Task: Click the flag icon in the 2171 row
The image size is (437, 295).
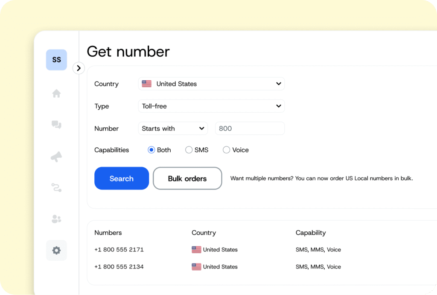Action: (x=196, y=250)
